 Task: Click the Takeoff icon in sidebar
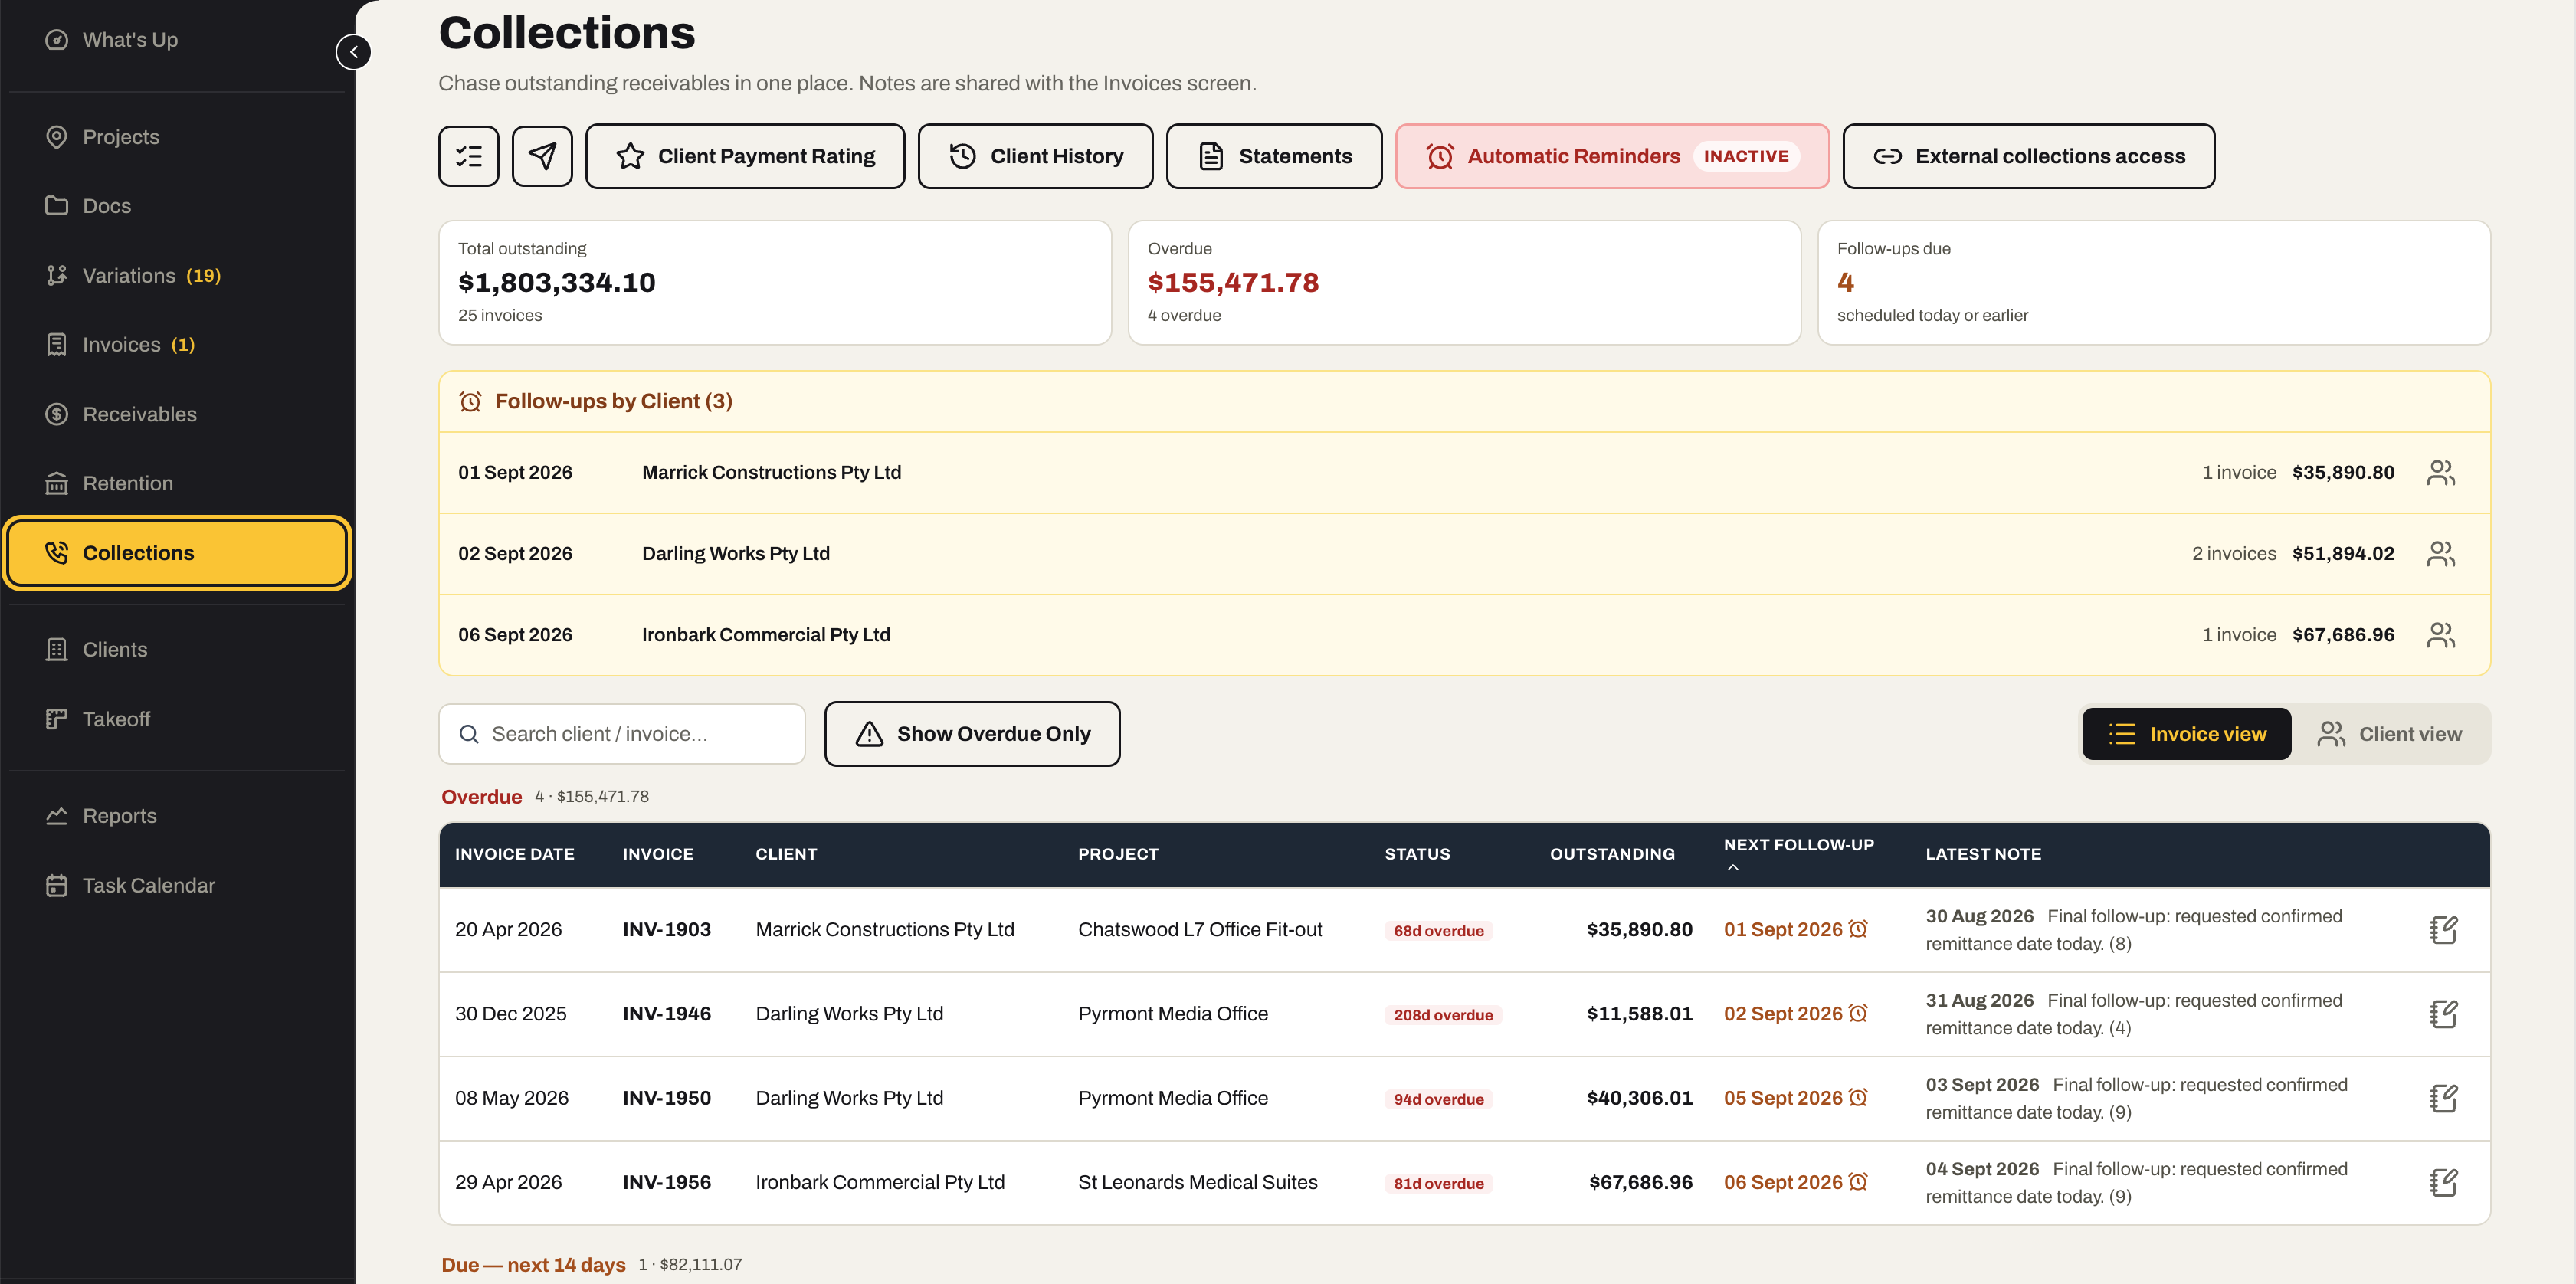[57, 719]
